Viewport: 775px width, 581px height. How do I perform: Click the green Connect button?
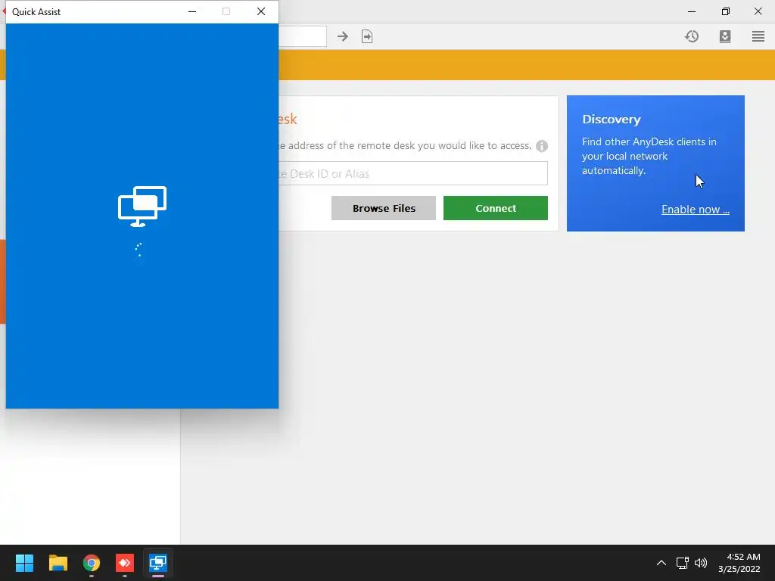pos(495,208)
